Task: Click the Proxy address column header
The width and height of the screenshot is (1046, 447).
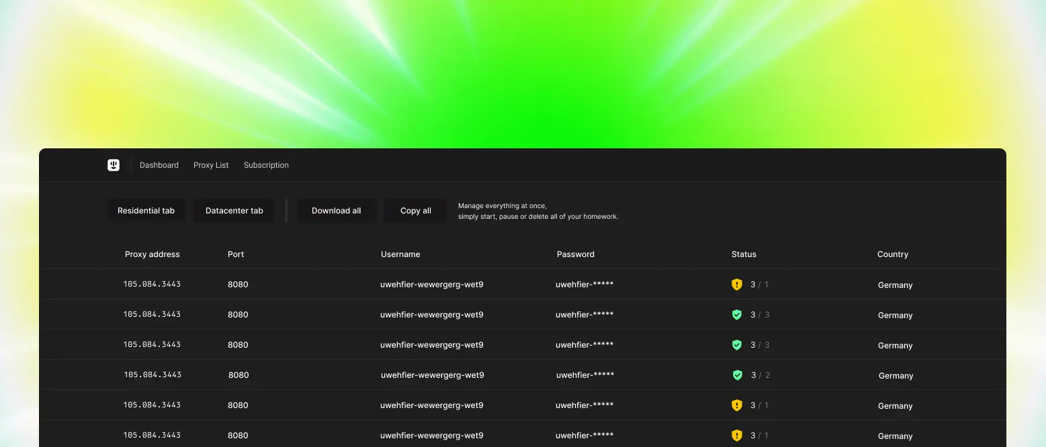Action: click(152, 254)
